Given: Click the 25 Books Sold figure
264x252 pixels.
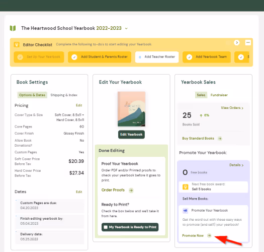Looking at the screenshot, I should (x=187, y=115).
